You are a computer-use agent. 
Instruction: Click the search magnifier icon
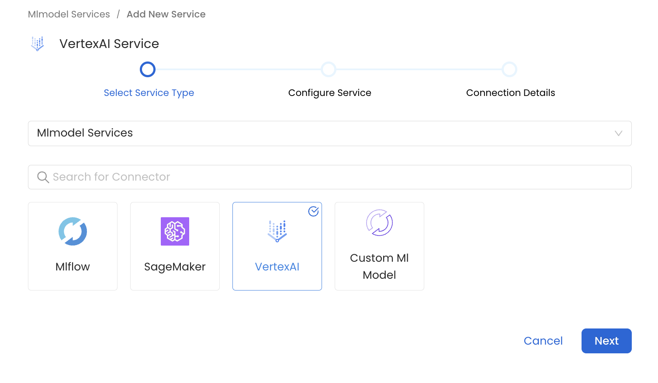pyautogui.click(x=43, y=177)
